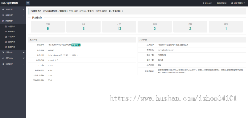Expand the 基础内容 menu arrow
Viewport: 248px width, 118px height.
pyautogui.click(x=24, y=15)
